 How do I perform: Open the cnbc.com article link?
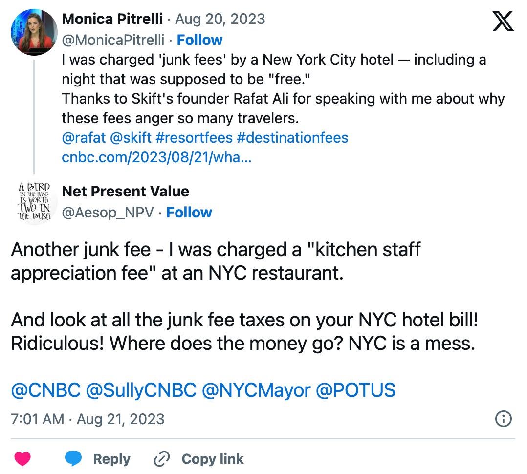[x=156, y=158]
